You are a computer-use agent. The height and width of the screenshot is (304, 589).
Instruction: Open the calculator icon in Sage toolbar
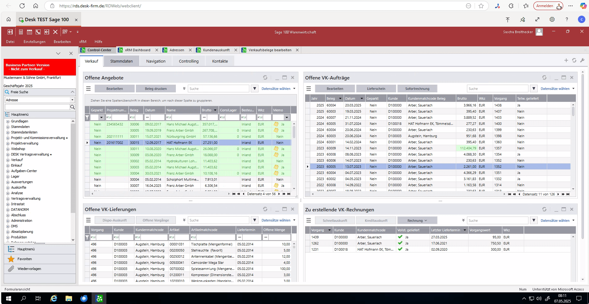pos(21,32)
